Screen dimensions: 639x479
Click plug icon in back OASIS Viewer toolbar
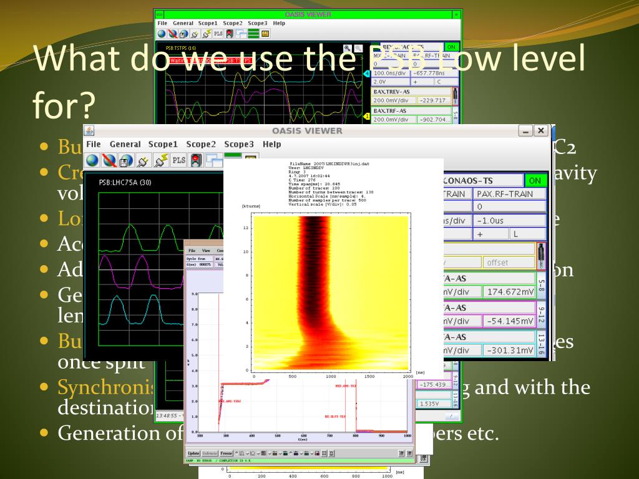click(195, 34)
